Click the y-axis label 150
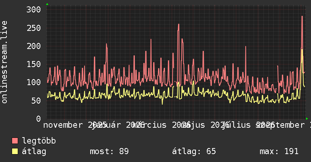This screenshot has height=162, width=311. click(x=34, y=64)
